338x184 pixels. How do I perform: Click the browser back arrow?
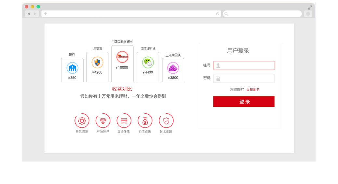point(28,14)
